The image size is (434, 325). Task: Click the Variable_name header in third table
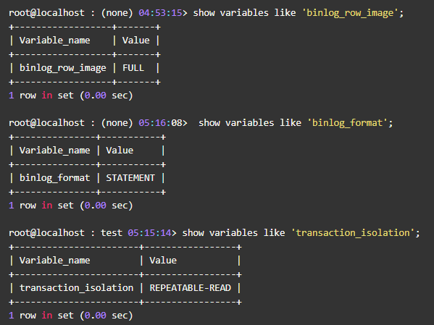pos(55,261)
